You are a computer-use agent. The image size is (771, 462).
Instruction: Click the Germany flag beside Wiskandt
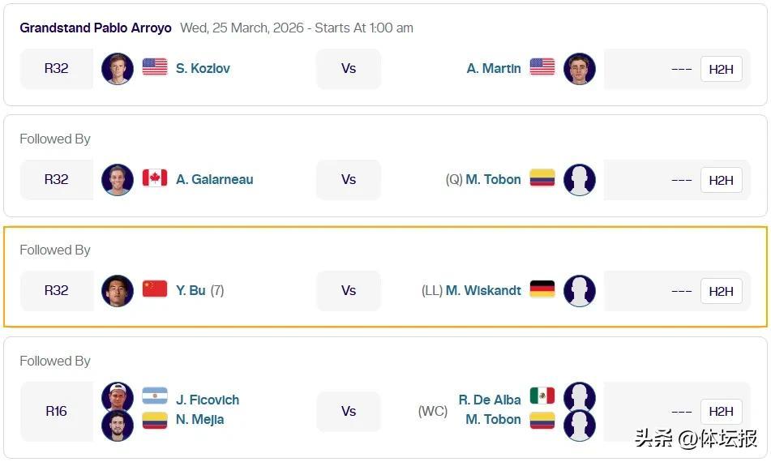(542, 289)
